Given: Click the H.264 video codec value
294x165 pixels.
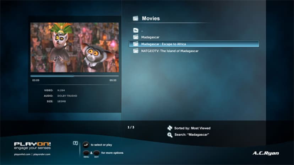Looking at the screenshot, I should click(61, 90).
